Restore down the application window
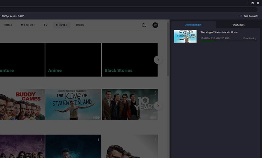The width and height of the screenshot is (262, 158). pos(253,3)
